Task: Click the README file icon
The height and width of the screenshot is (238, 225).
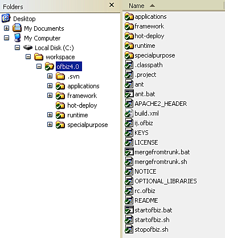Action: 129,200
